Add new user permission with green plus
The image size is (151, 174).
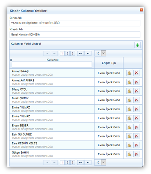137,45
